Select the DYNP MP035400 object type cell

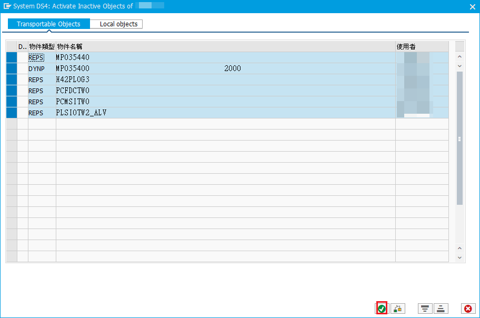coord(42,68)
